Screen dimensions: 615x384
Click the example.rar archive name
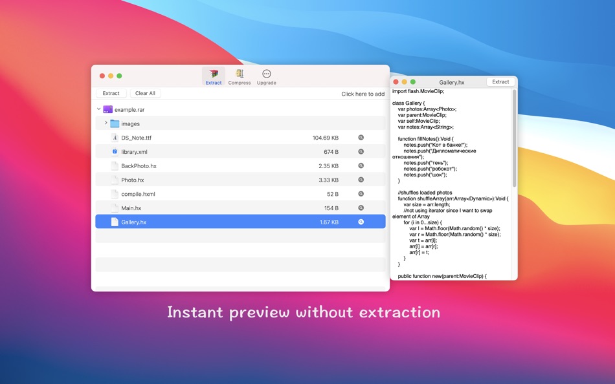(129, 110)
